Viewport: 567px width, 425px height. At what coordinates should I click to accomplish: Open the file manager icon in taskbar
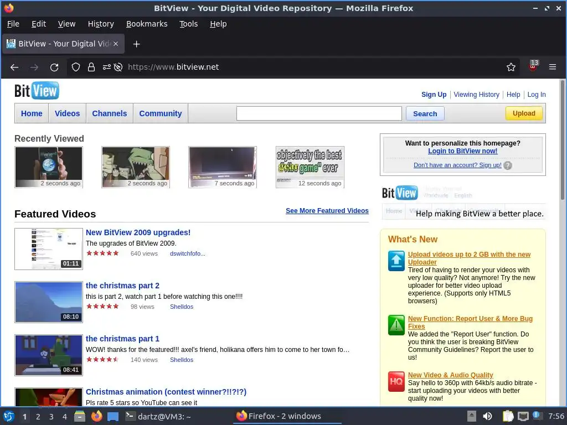80,416
